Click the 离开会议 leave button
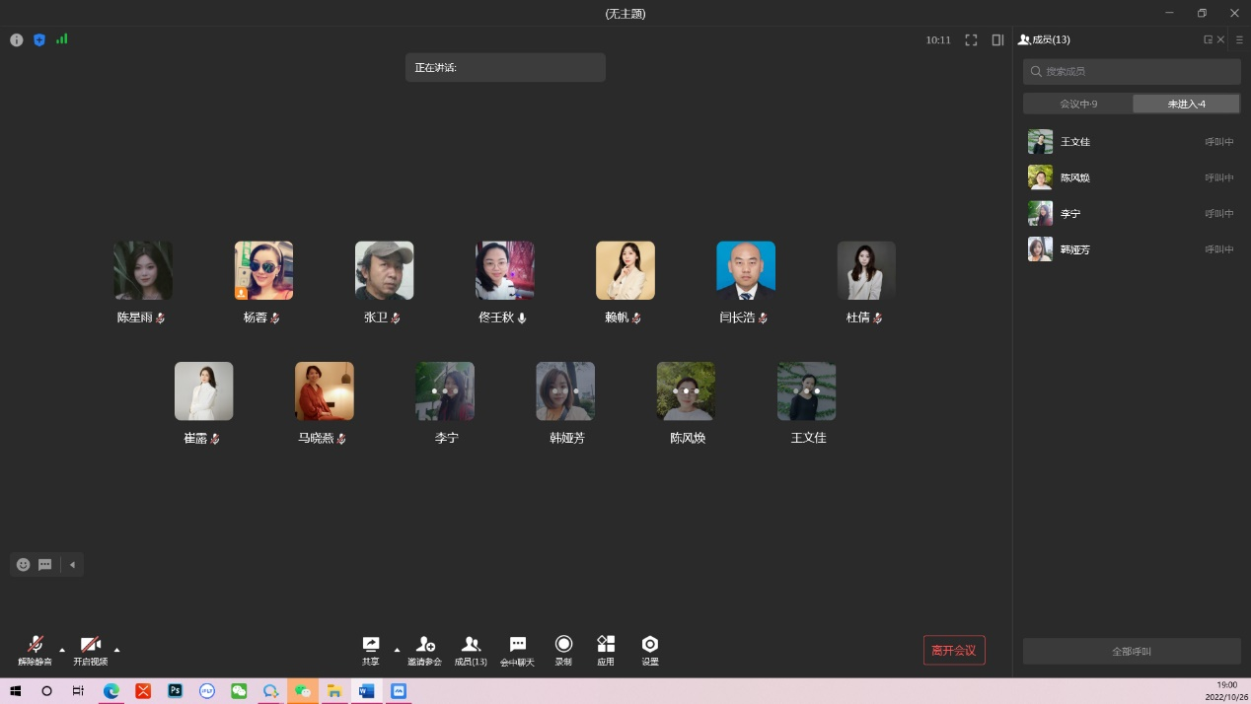Screen dimensions: 1251x704 [x=954, y=651]
